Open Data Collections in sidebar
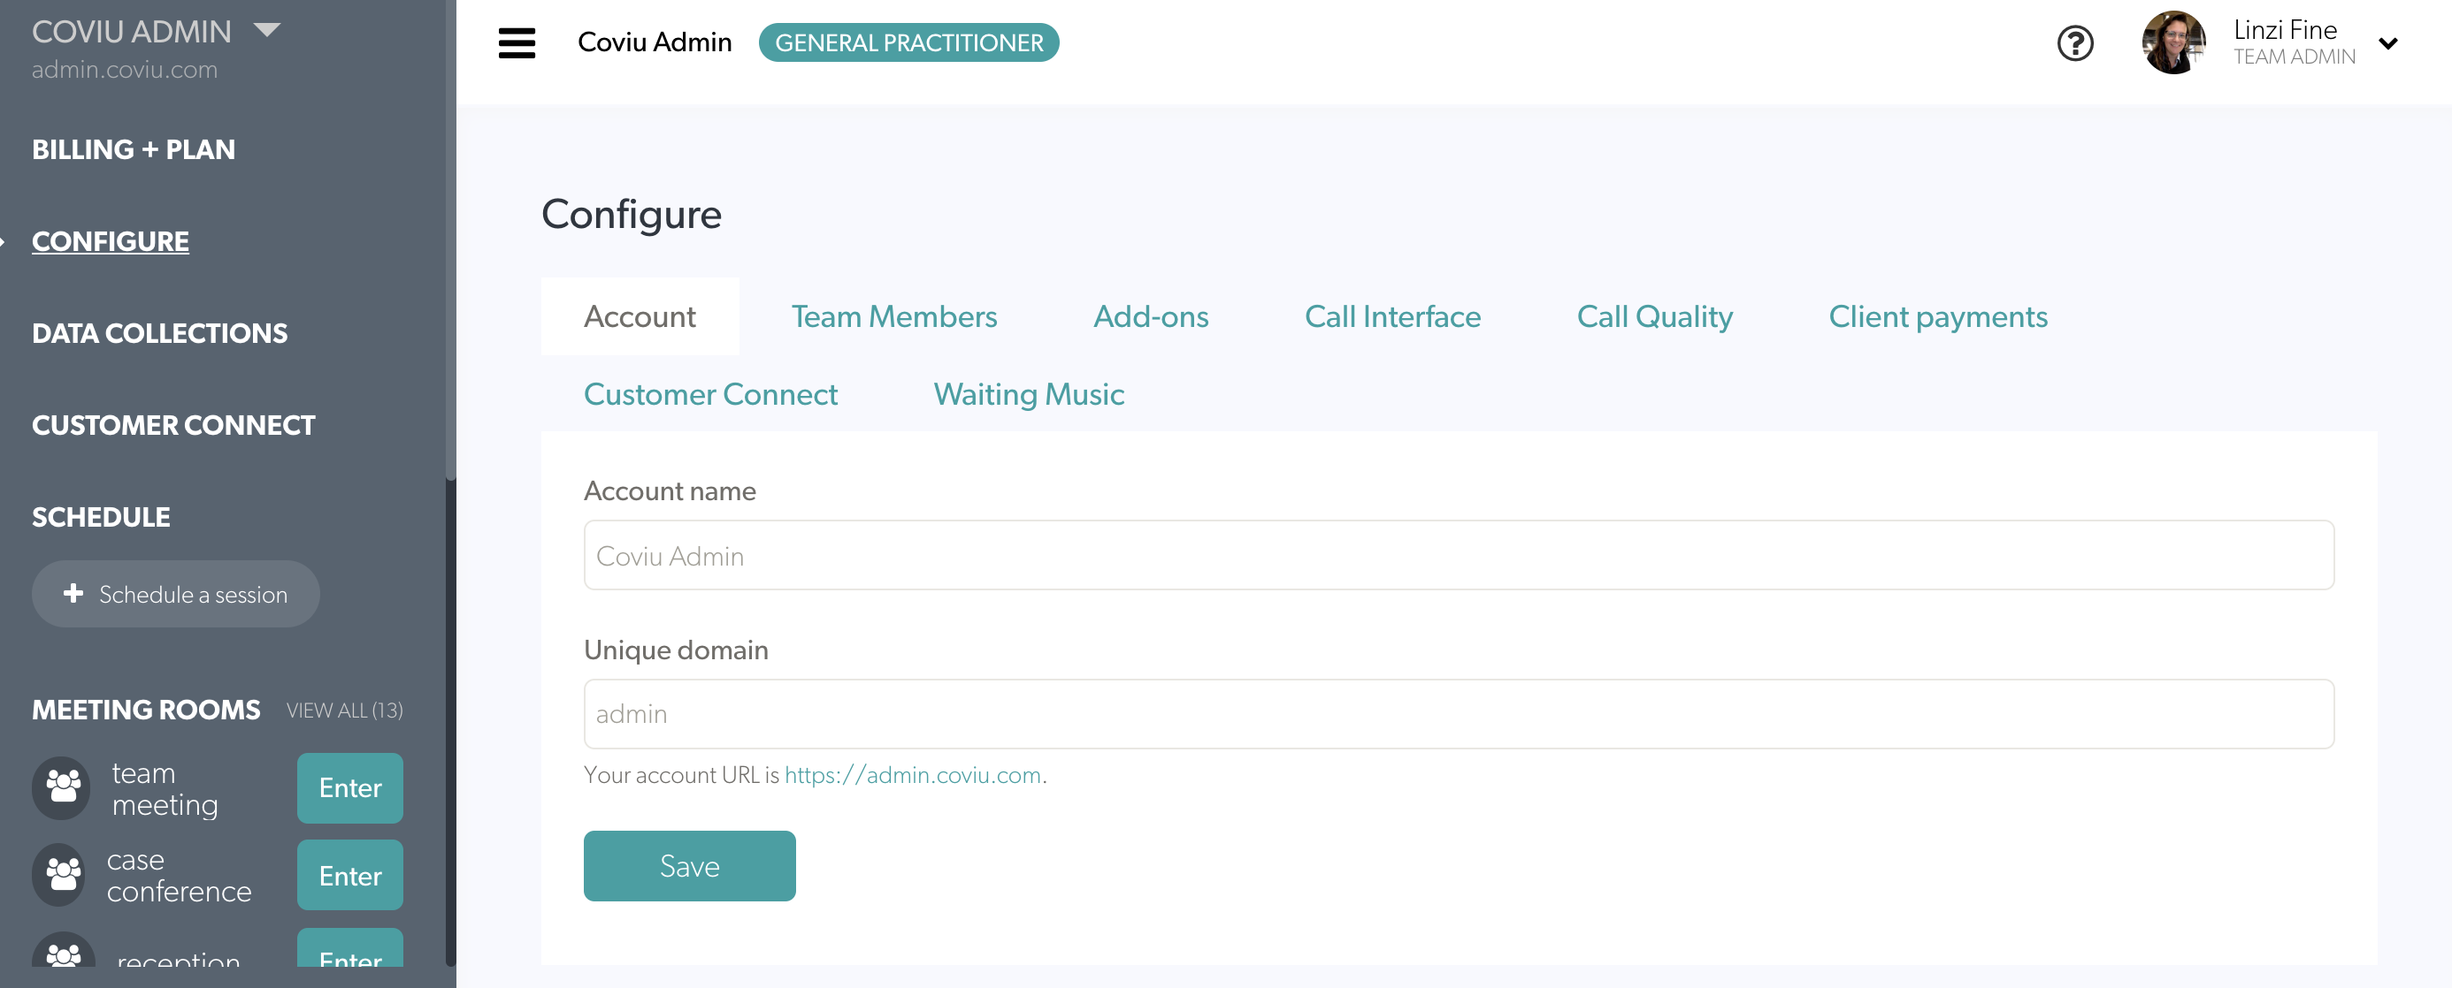This screenshot has height=988, width=2452. (x=159, y=334)
